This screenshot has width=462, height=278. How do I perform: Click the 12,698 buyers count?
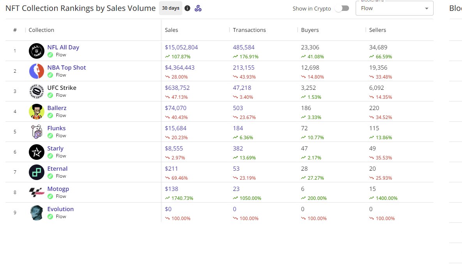click(310, 68)
